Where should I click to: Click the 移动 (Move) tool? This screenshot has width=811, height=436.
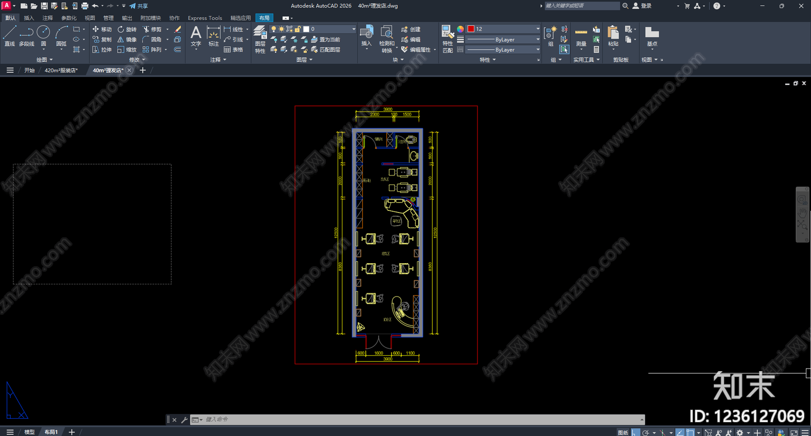(102, 29)
